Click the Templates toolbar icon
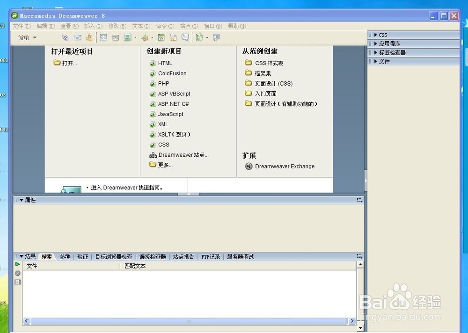468x333 pixels. [199, 37]
